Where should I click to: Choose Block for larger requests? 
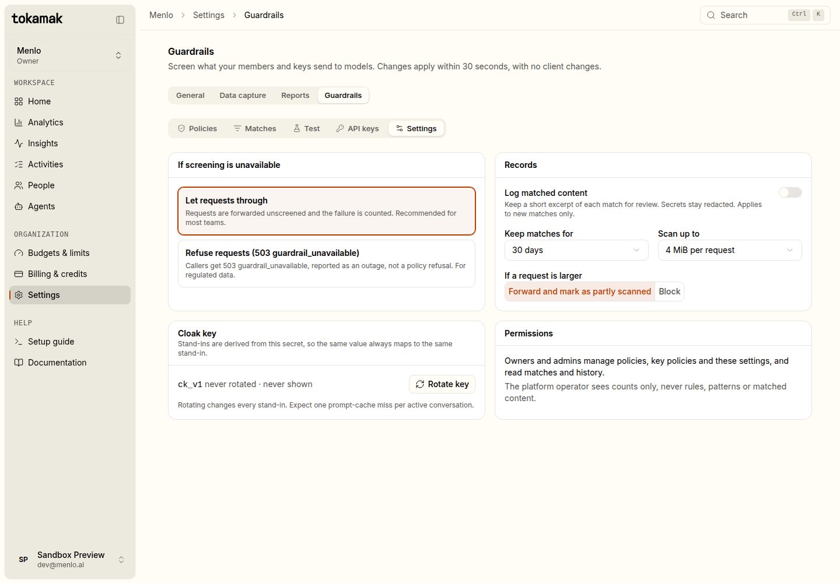[670, 291]
